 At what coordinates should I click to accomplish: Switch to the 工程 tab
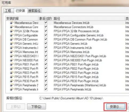pos(8,11)
